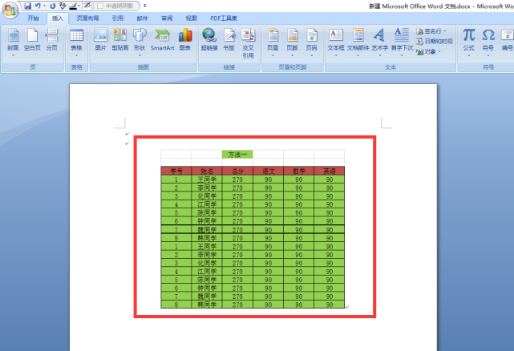Open the 页眉 header gallery
514x351 pixels.
(273, 42)
